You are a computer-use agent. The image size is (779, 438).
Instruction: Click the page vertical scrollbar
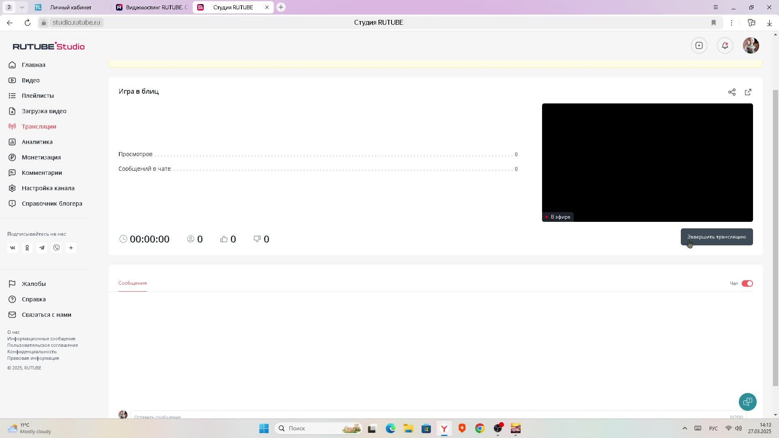[775, 238]
